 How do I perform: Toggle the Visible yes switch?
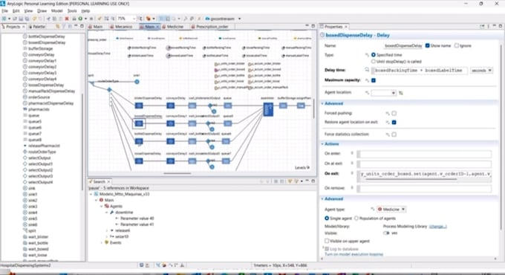pos(386,233)
